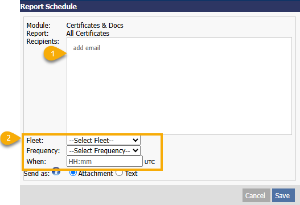Click the add email recipients field
This screenshot has width=300, height=205.
coord(179,86)
